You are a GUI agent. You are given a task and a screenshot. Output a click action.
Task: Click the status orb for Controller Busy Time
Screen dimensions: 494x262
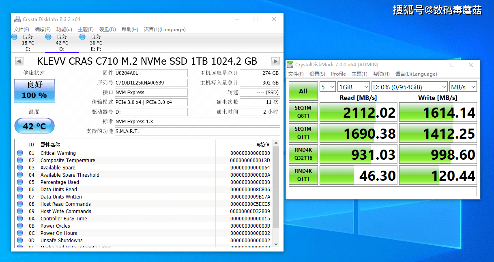(x=20, y=219)
